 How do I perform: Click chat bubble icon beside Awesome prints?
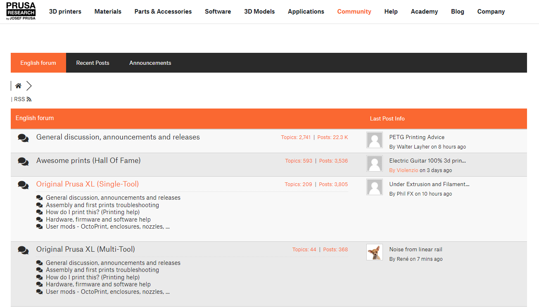point(24,161)
